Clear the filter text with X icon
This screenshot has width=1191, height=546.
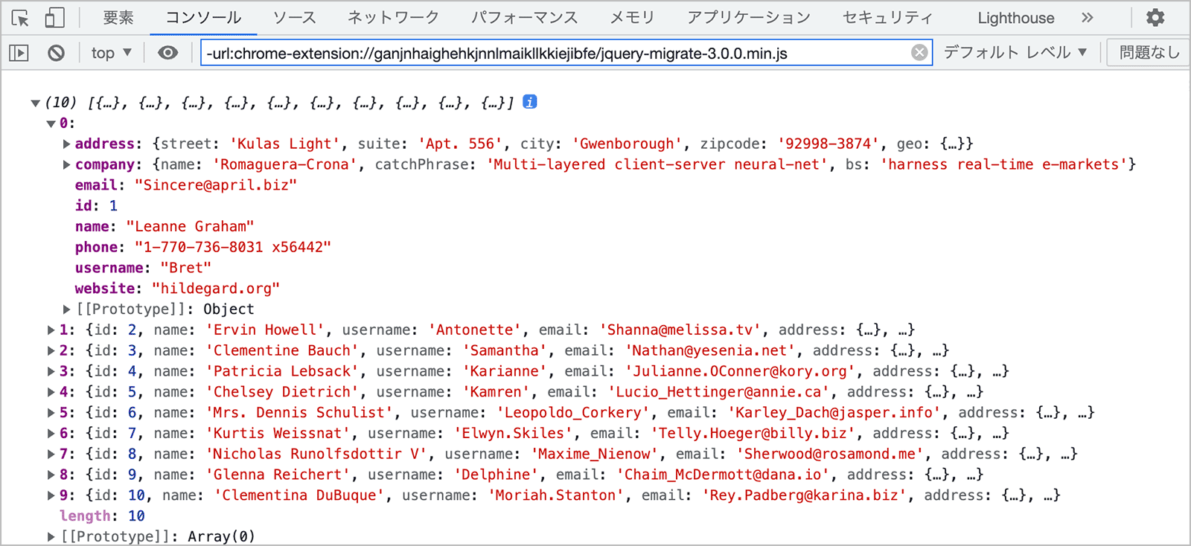tap(919, 53)
